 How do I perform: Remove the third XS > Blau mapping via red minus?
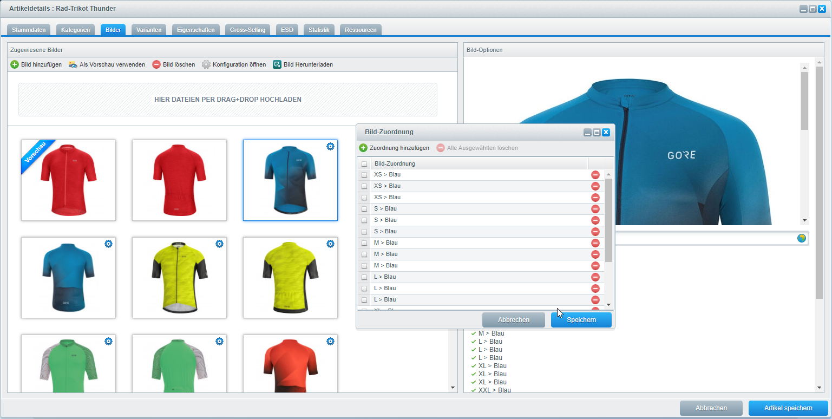[x=595, y=198]
